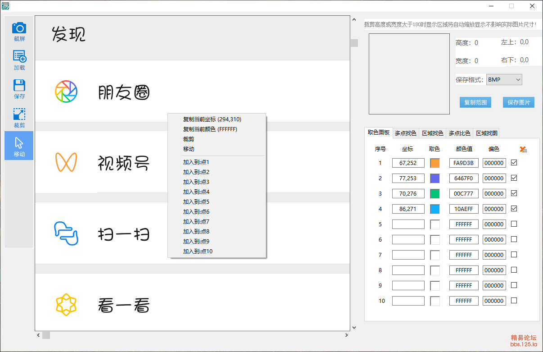Switch to the 多点比色 tab
The width and height of the screenshot is (543, 352).
[460, 133]
